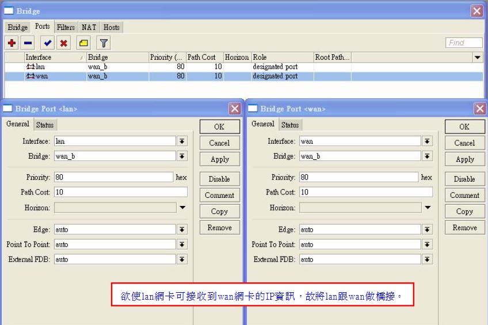
Task: Click Apply in the Bridge Port lan dialog
Action: (x=219, y=159)
